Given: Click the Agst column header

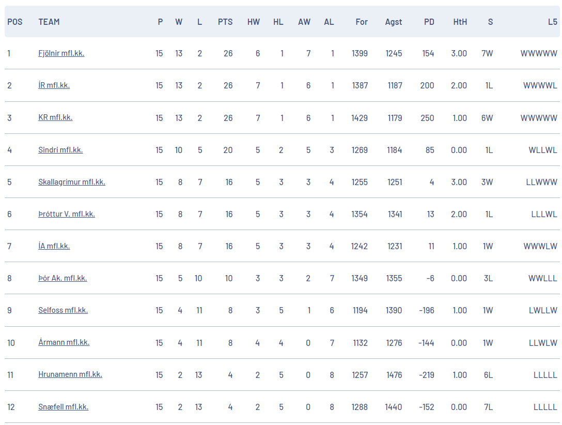Looking at the screenshot, I should pos(394,22).
